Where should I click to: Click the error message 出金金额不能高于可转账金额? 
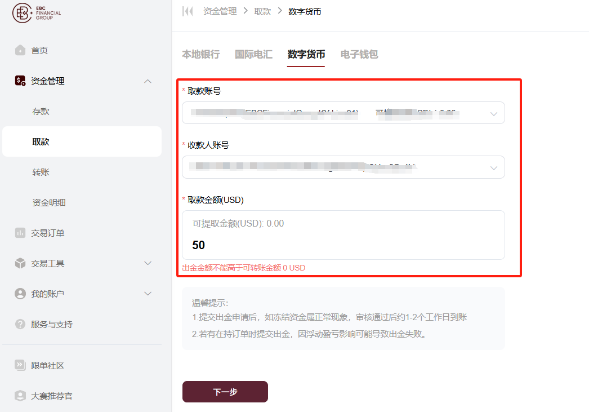[x=243, y=268]
